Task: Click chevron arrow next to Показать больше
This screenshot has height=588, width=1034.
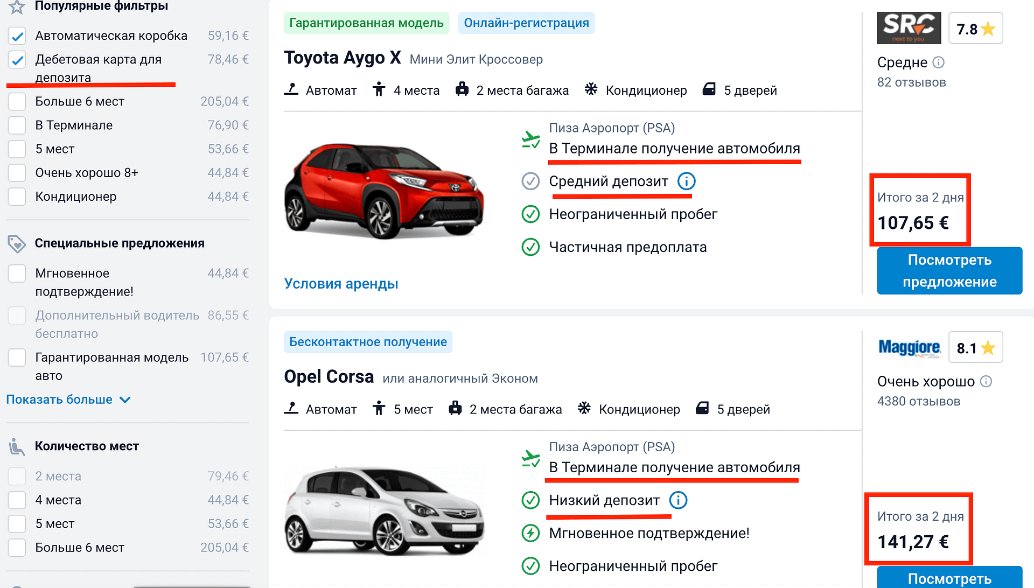Action: tap(125, 400)
